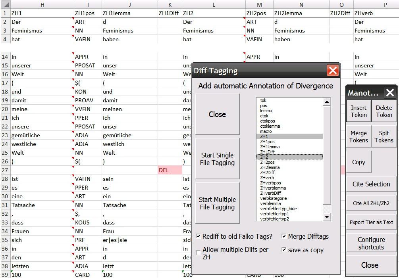
Task: Select column J header
Action: coord(130,5)
